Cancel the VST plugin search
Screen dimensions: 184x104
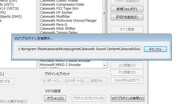click(155, 49)
